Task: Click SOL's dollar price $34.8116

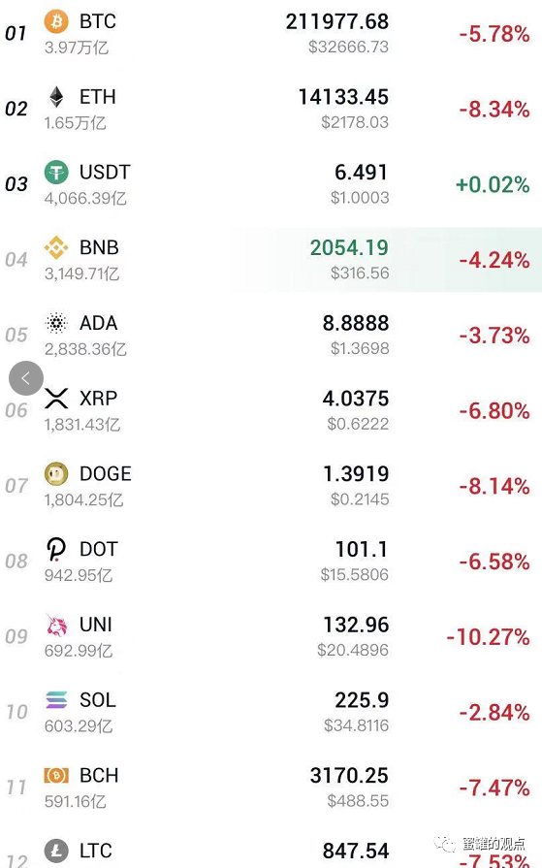Action: tap(357, 725)
